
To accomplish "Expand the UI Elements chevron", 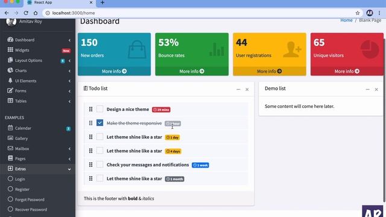I will click(69, 81).
